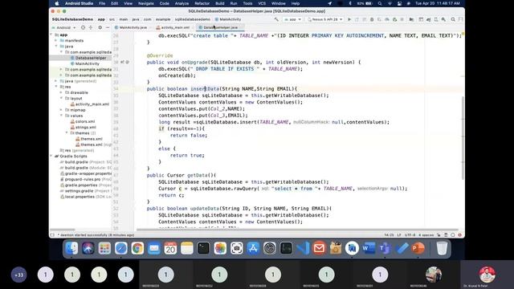Expand the drawable folder arrow

click(61, 92)
